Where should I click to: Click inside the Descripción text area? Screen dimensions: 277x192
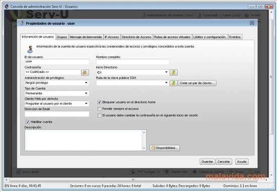click(84, 140)
